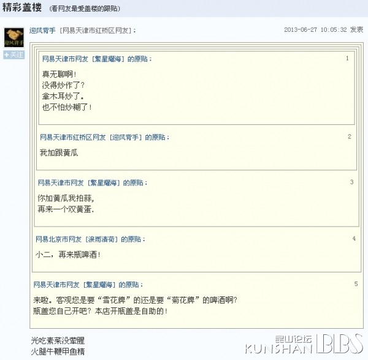Click floor number 1 in the quote box
Image resolution: width=368 pixels, height=360 pixels.
(347, 58)
